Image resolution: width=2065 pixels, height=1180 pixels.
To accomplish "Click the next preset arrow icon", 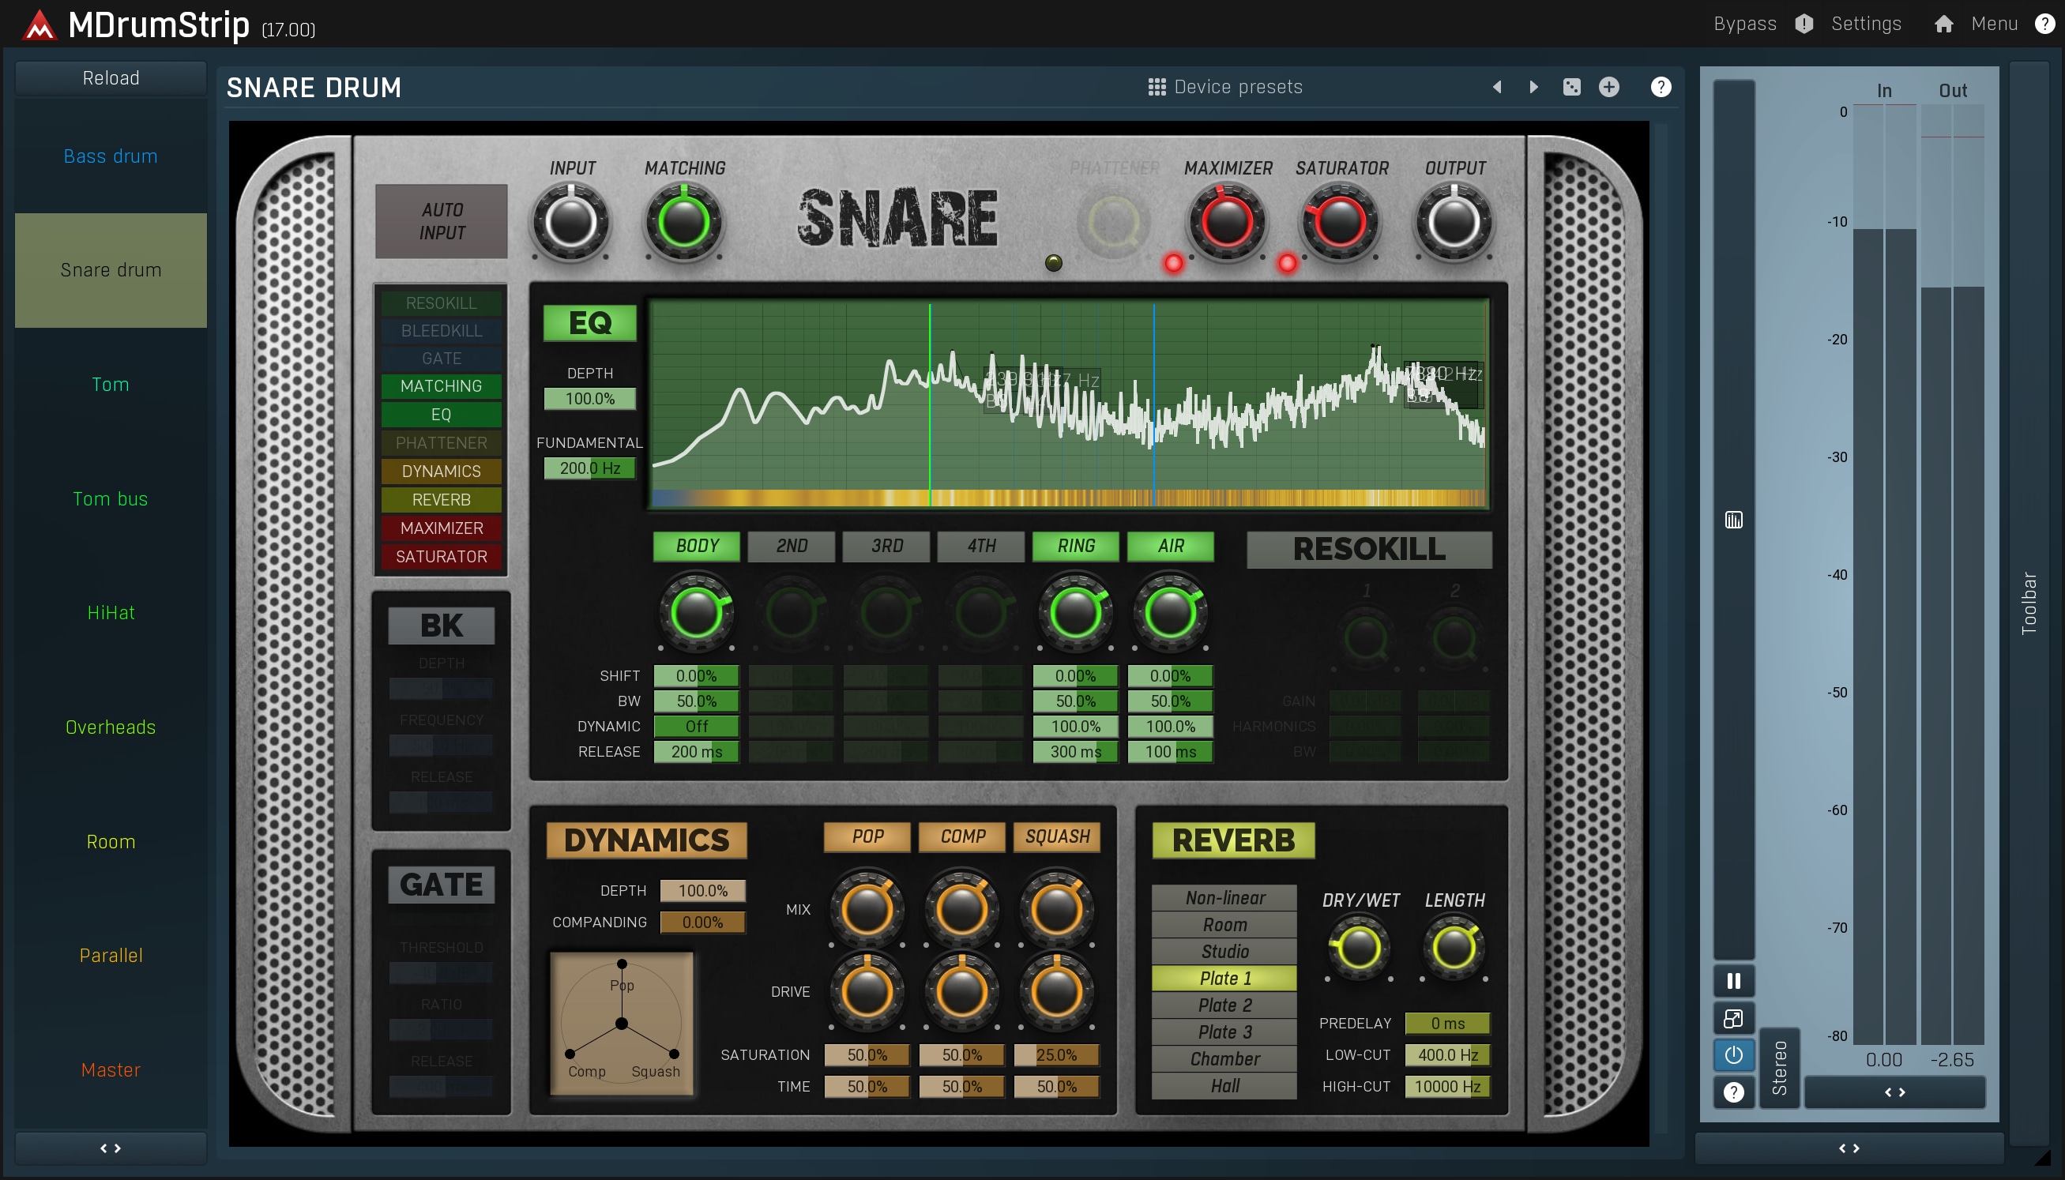I will click(1533, 88).
